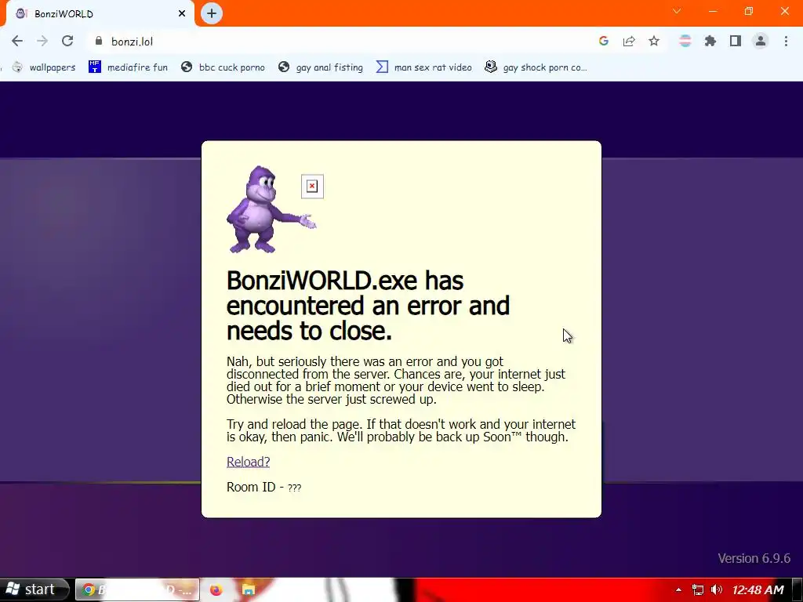This screenshot has width=803, height=602.
Task: Bookmark this page with the star icon
Action: (654, 41)
